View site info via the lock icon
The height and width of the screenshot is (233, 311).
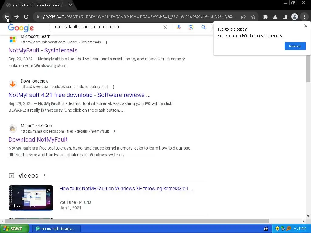coord(38,17)
